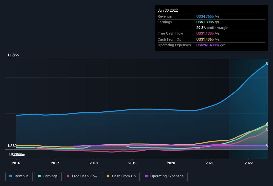Click the 2018 x-axis label
Viewport: 273px width, 186px height.
tap(94, 163)
